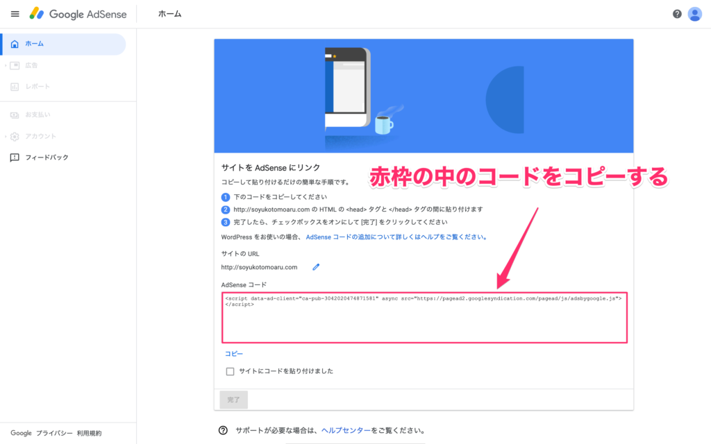The height and width of the screenshot is (444, 711).
Task: Click the アカウント gear icon
Action: [x=15, y=137]
